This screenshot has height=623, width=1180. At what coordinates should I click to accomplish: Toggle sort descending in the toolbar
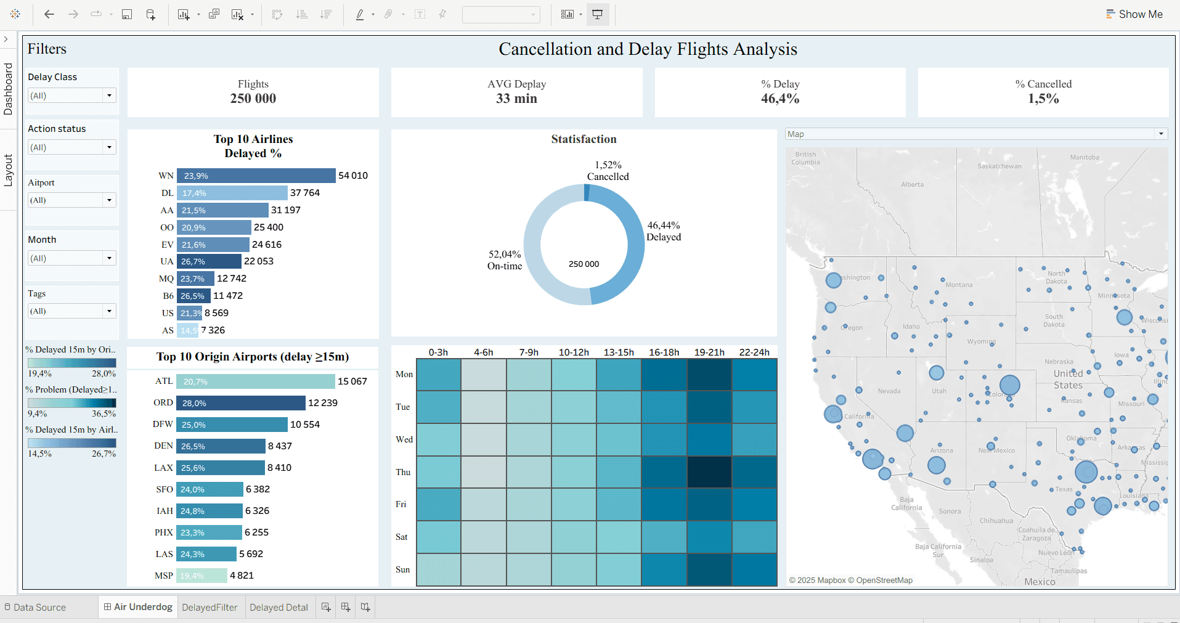coord(325,14)
